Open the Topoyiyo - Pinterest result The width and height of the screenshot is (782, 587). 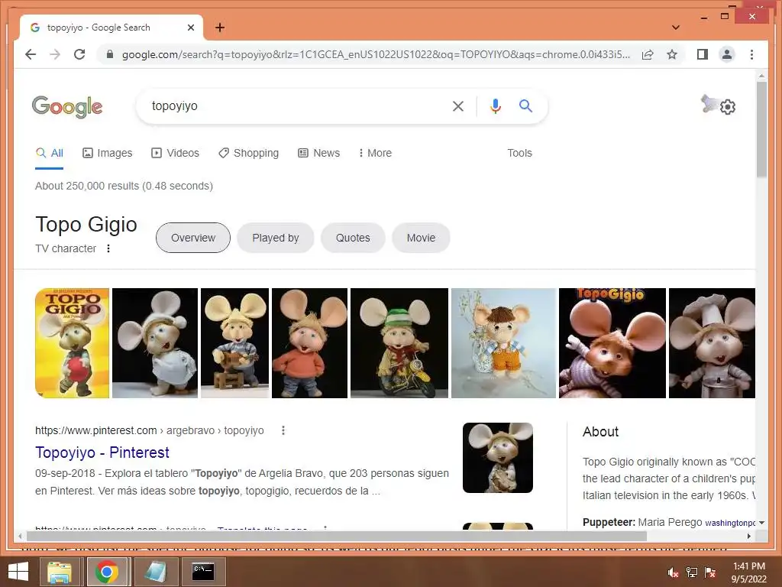click(102, 452)
